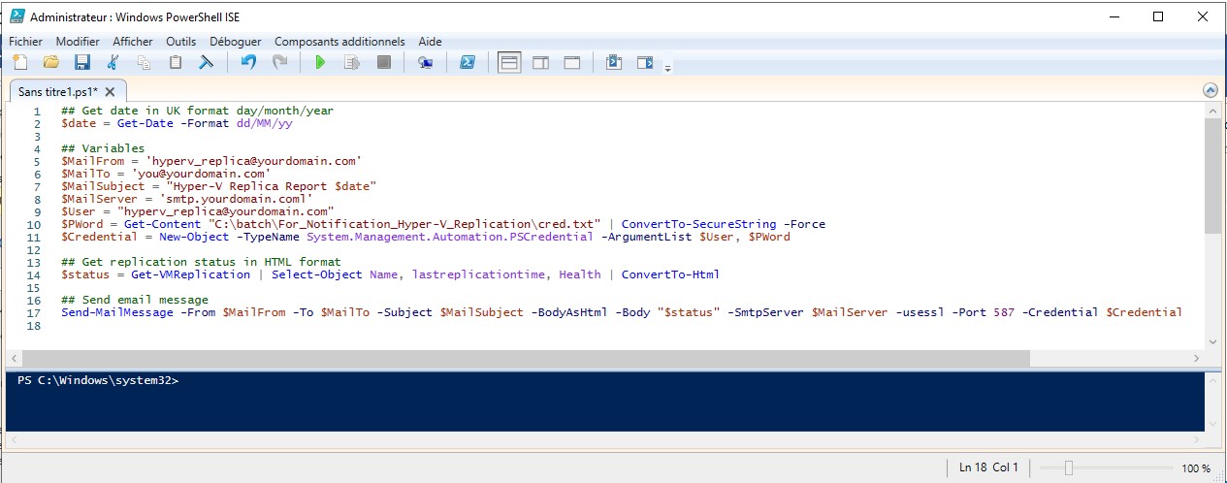Click the 100 % zoom value

click(x=1196, y=468)
